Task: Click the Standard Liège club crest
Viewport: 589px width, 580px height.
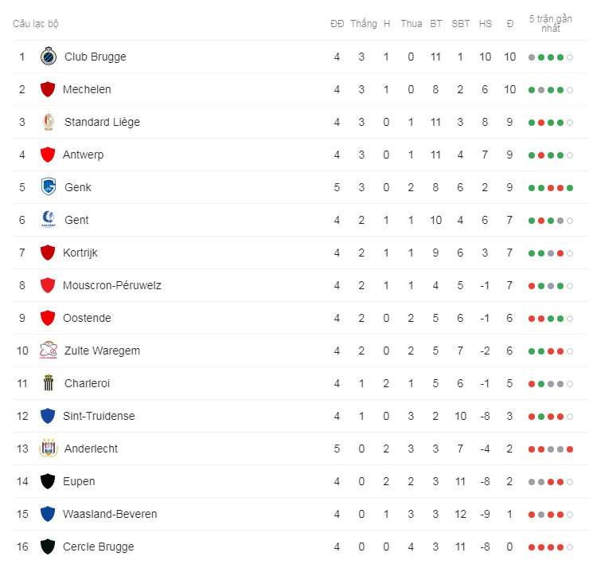Action: 49,122
